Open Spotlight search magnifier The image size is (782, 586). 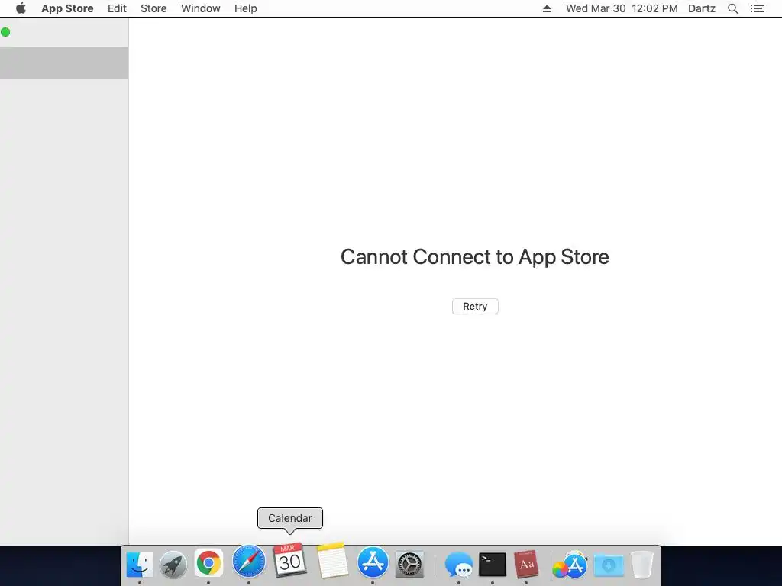click(732, 8)
